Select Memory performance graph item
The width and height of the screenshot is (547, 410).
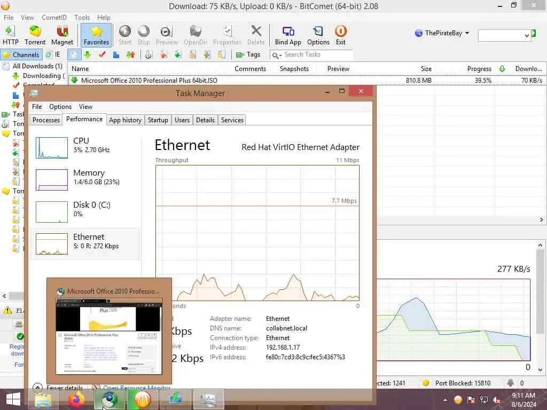85,179
